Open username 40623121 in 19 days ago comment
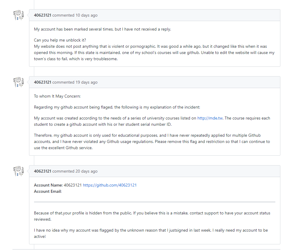 (x=43, y=82)
